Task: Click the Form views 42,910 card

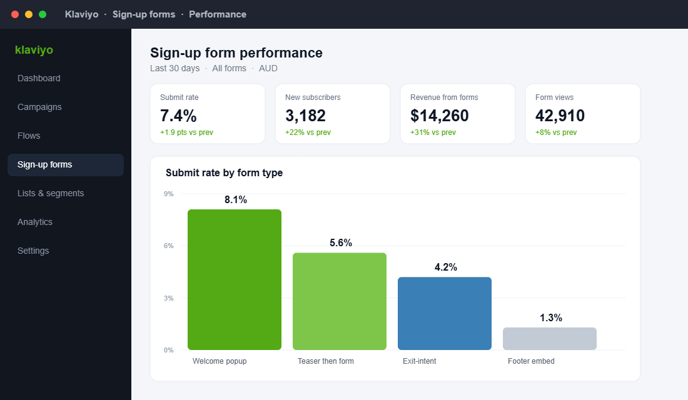Action: (583, 114)
